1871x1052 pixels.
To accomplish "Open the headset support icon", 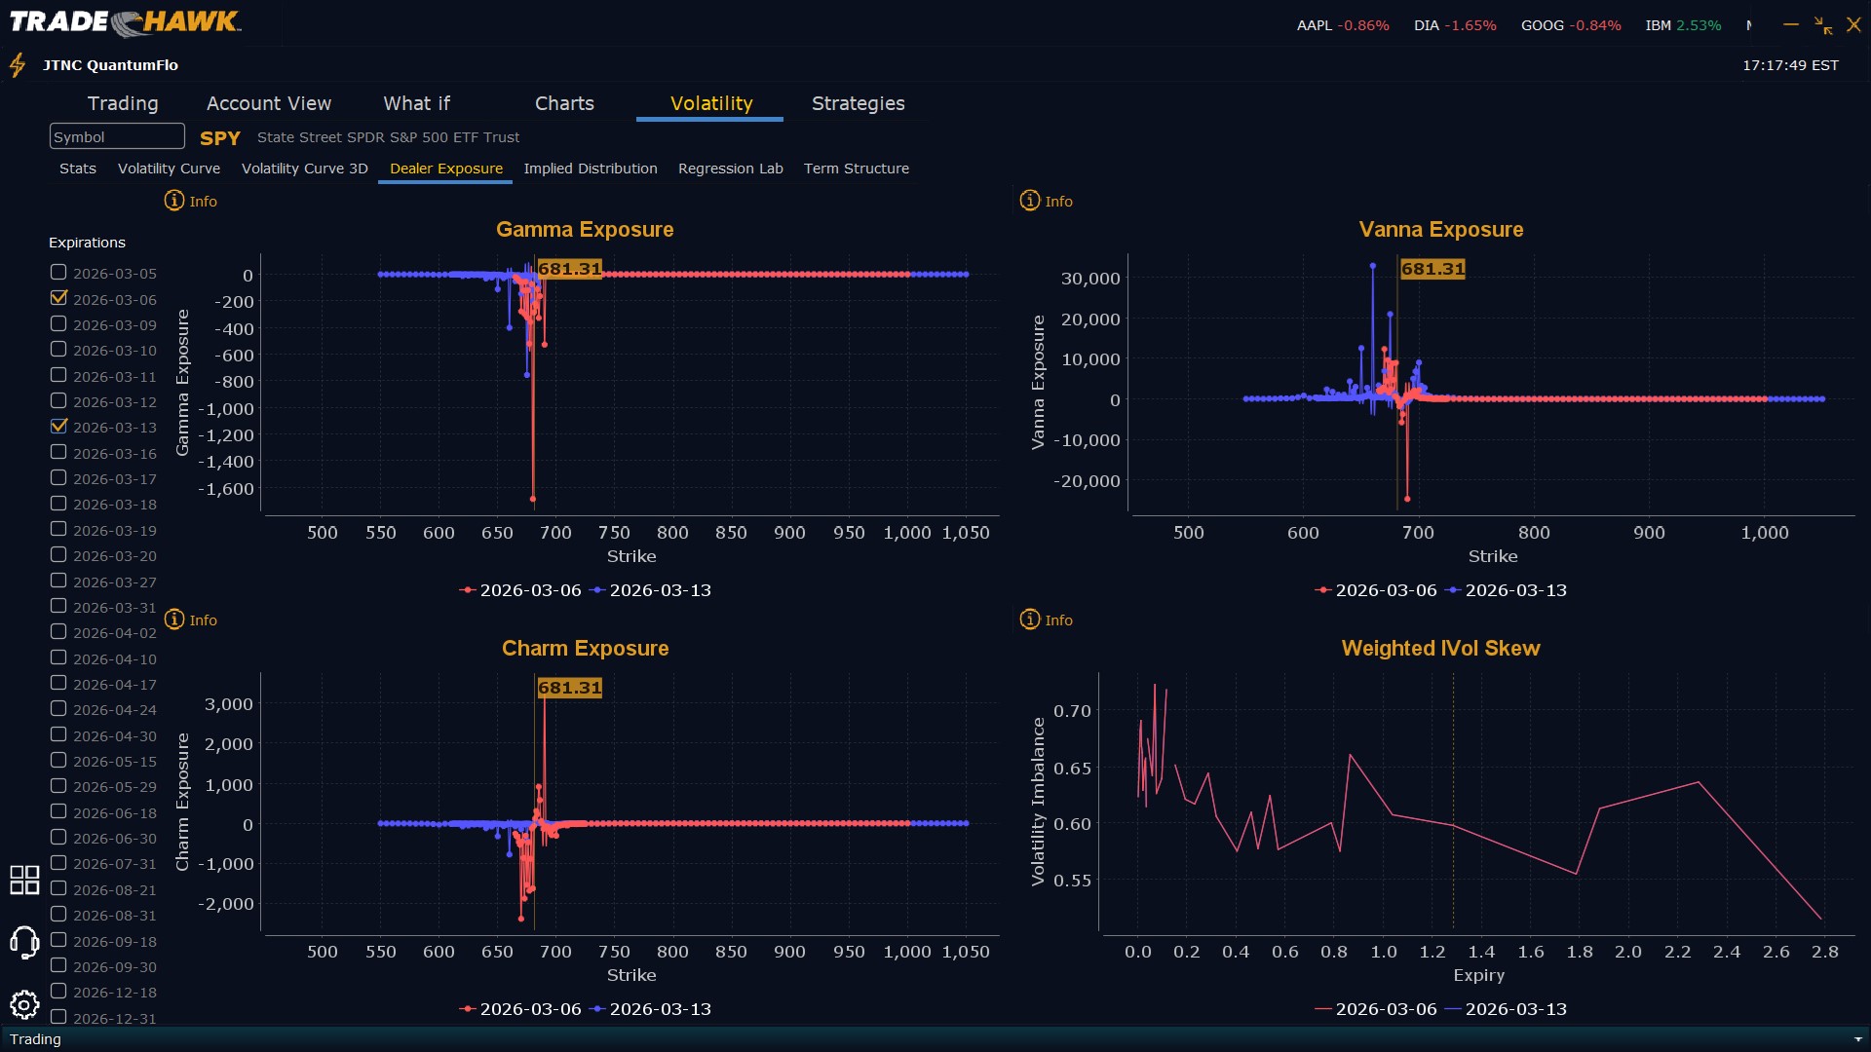I will click(24, 943).
